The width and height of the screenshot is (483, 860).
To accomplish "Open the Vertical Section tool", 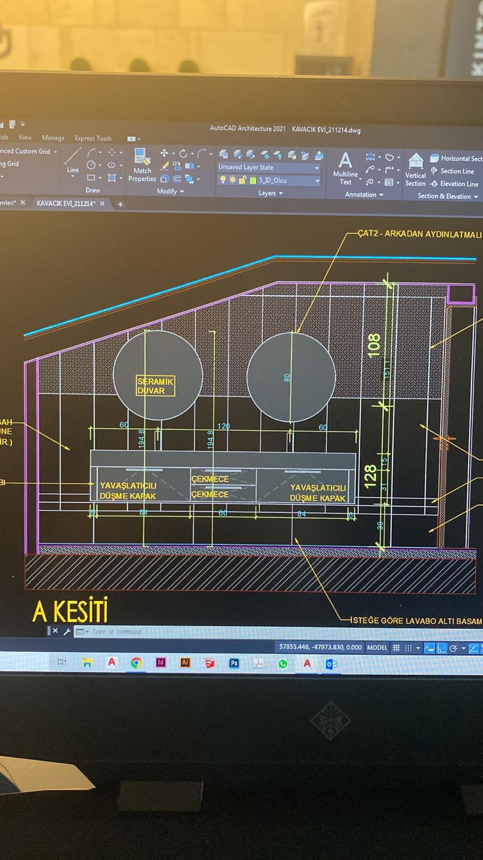I will 415,168.
